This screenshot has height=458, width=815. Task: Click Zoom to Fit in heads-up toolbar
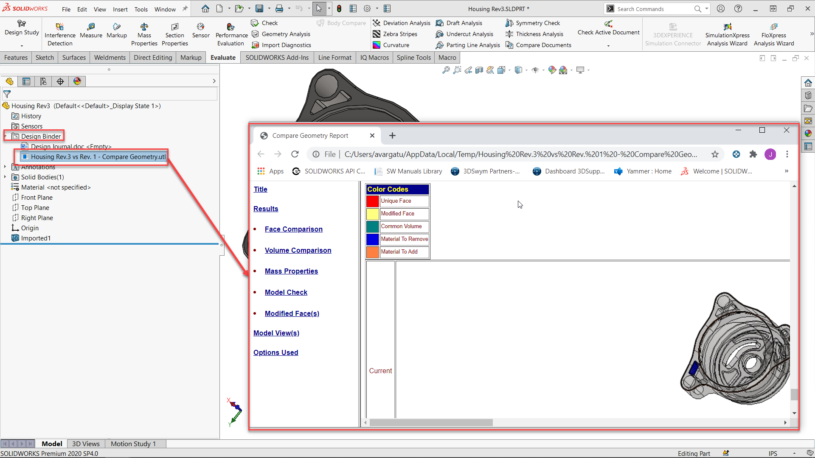click(x=446, y=70)
